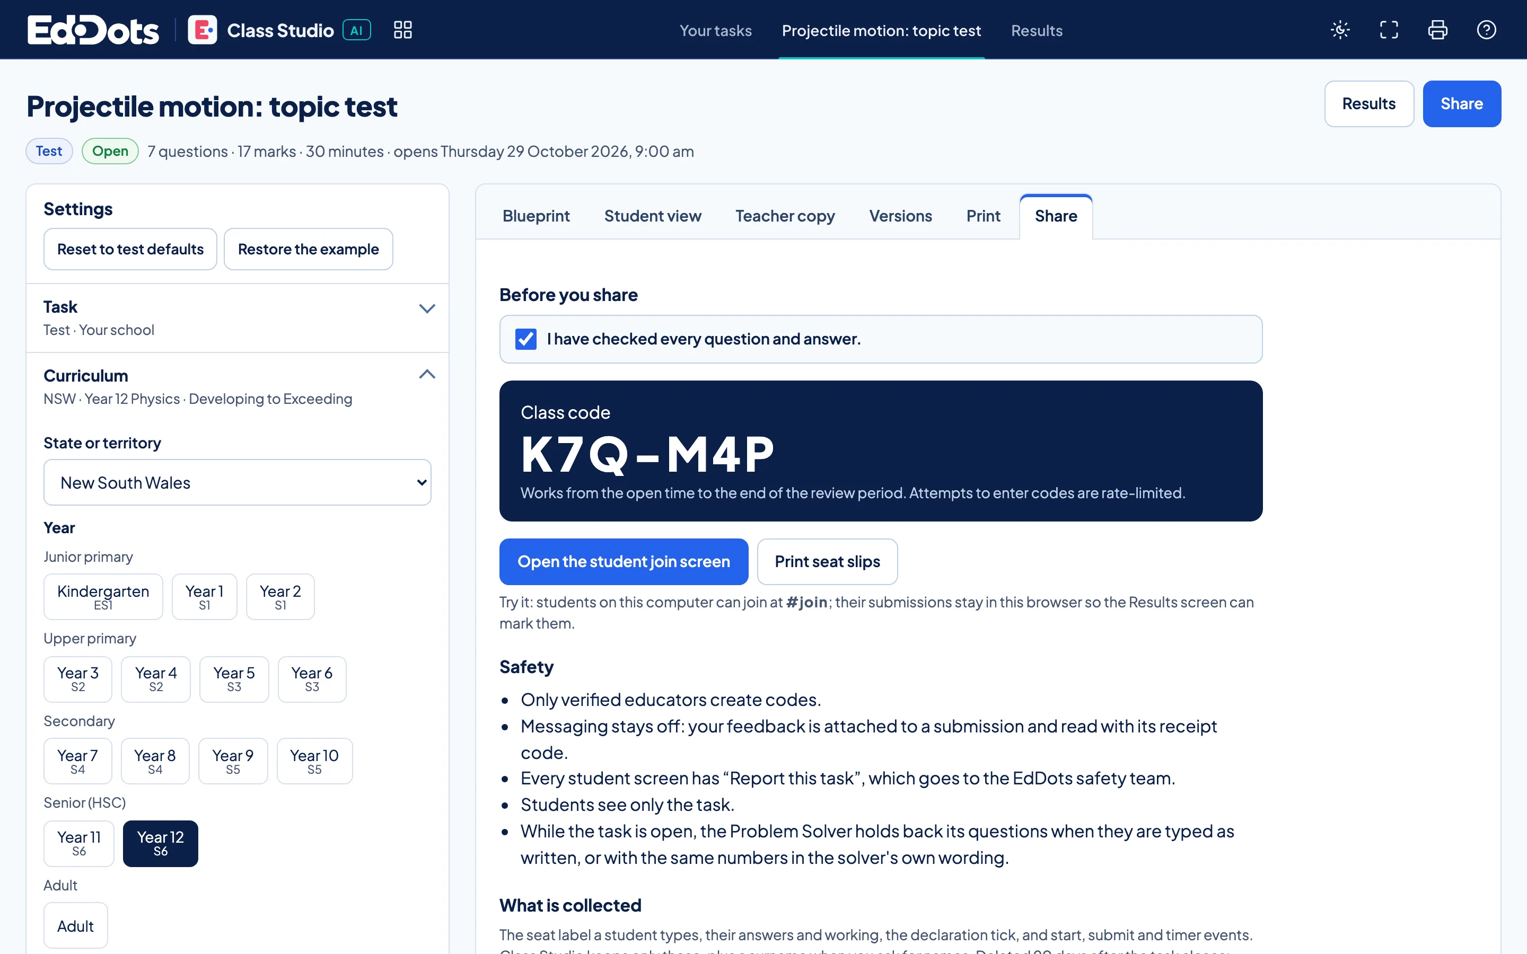Open the Versions tab
1527x954 pixels.
tap(900, 216)
